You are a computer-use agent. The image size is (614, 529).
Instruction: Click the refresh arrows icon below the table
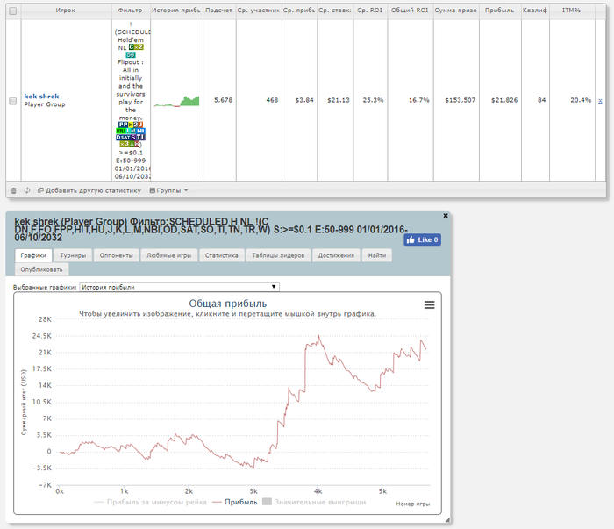click(x=27, y=190)
